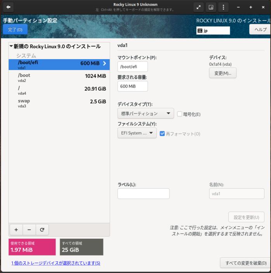
Task: Click the jp keyboard layout indicator
Action: click(x=213, y=31)
